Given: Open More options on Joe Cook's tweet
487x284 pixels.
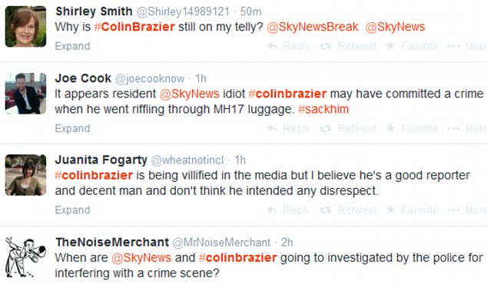Looking at the screenshot, I should (x=467, y=128).
